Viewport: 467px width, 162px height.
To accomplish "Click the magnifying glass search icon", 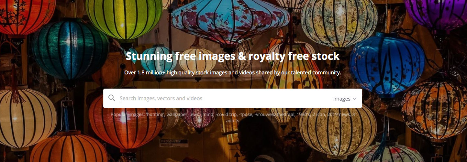I will [112, 98].
